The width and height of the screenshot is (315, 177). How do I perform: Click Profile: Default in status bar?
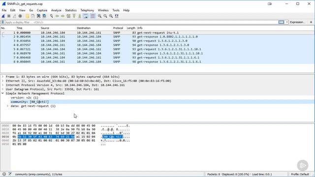pyautogui.click(x=300, y=174)
